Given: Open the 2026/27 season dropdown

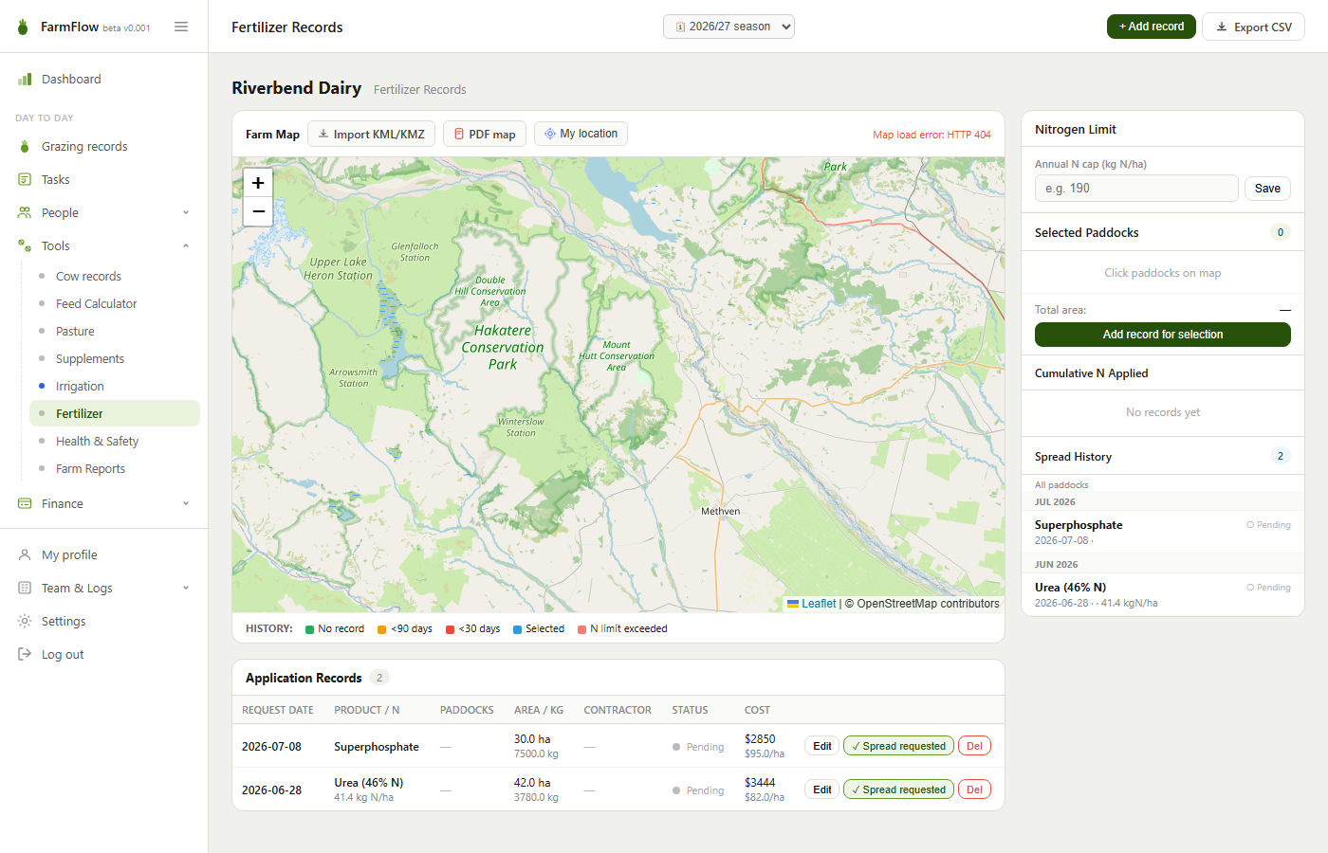Looking at the screenshot, I should tap(729, 27).
